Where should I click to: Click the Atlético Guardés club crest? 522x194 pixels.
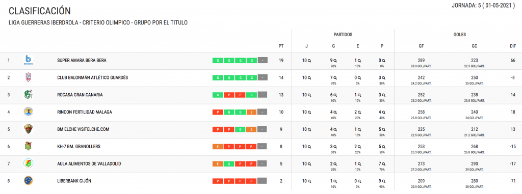[x=29, y=77]
